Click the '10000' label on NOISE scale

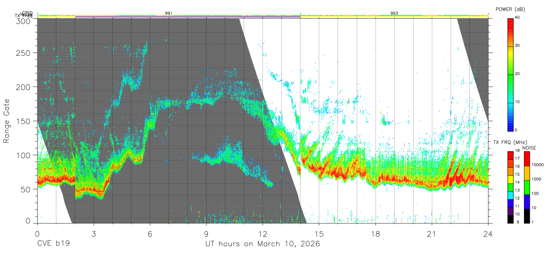(537, 165)
